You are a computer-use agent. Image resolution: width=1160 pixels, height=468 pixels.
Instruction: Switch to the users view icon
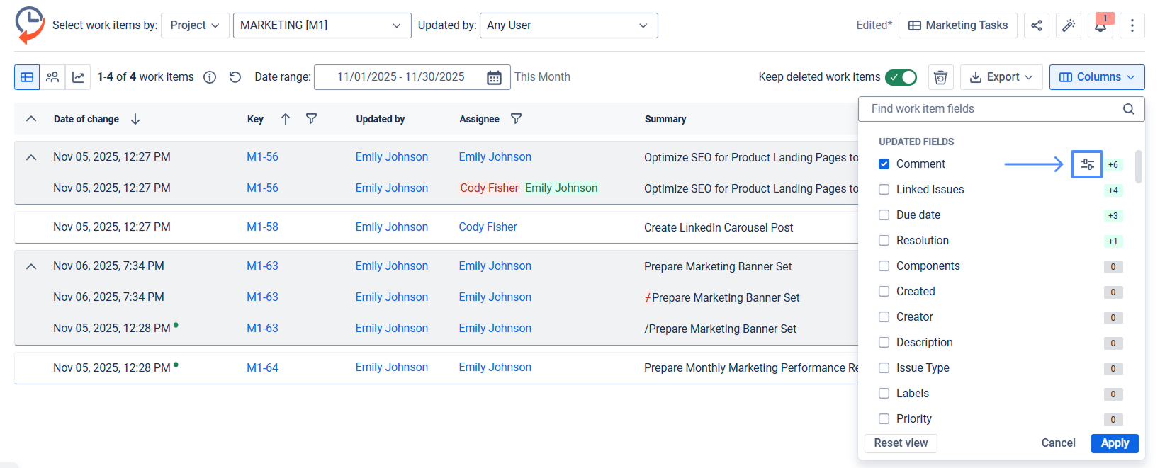pyautogui.click(x=52, y=77)
